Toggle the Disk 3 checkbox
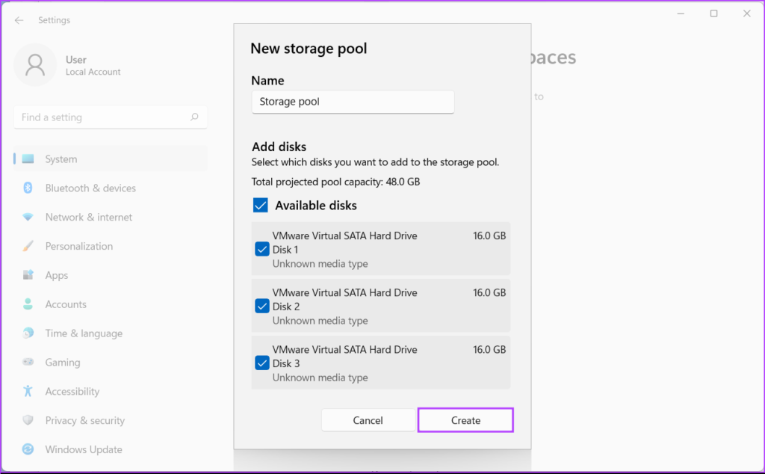765x474 pixels. coord(262,363)
